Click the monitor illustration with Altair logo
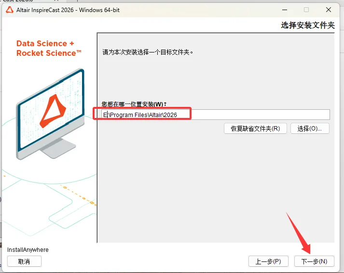The height and width of the screenshot is (273, 344). pyautogui.click(x=50, y=114)
